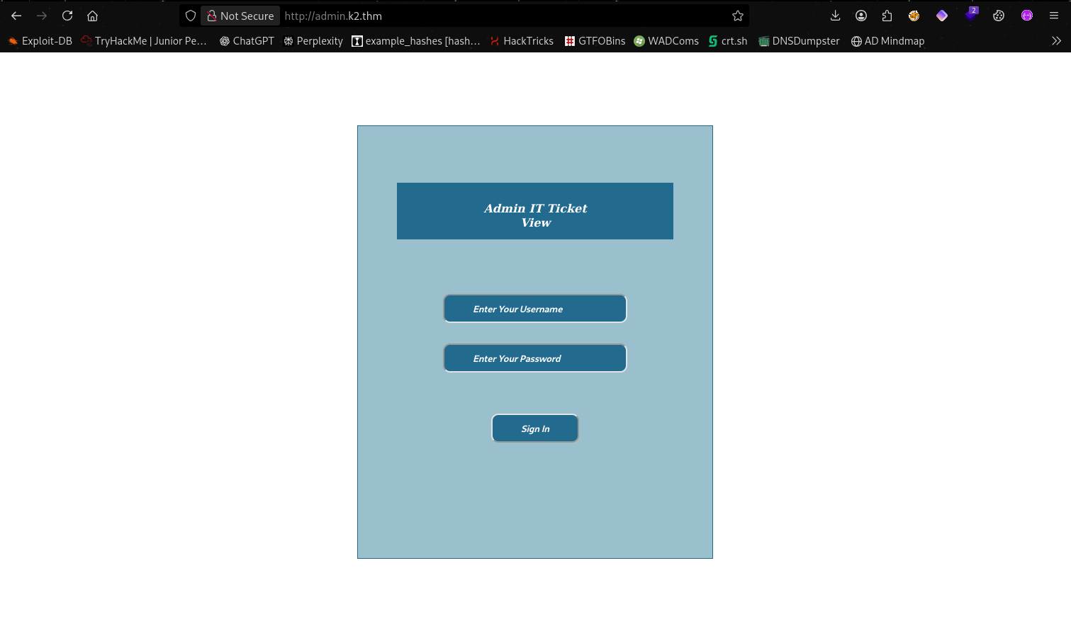
Task: Open the downloads panel
Action: click(x=835, y=16)
